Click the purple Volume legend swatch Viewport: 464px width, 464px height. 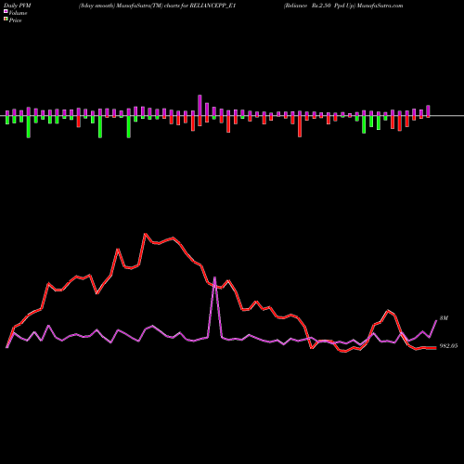tap(6, 11)
